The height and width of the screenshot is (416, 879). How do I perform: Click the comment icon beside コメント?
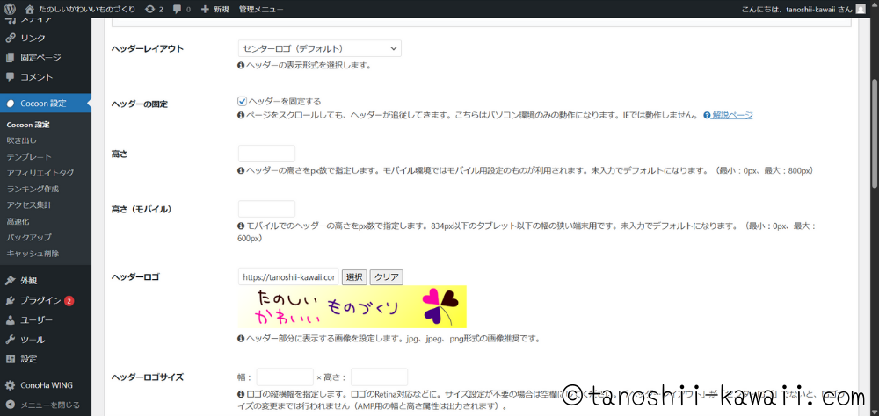tap(10, 76)
